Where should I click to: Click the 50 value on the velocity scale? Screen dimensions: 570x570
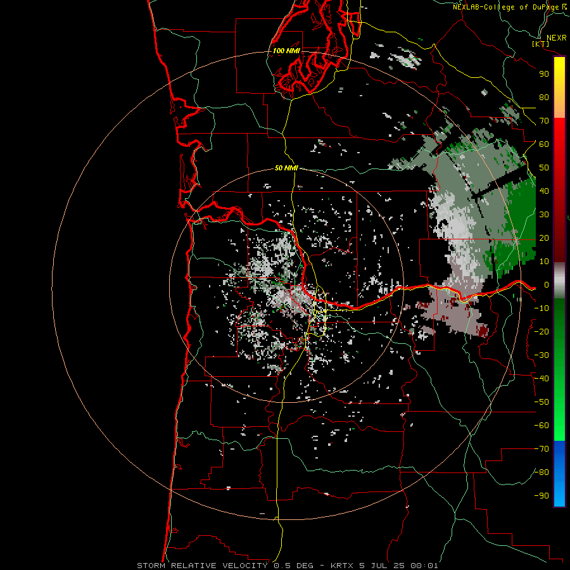coord(544,168)
